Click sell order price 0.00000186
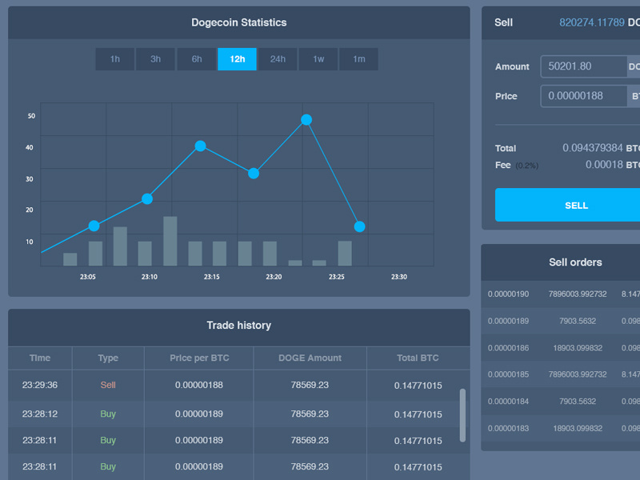This screenshot has height=480, width=640. (508, 348)
